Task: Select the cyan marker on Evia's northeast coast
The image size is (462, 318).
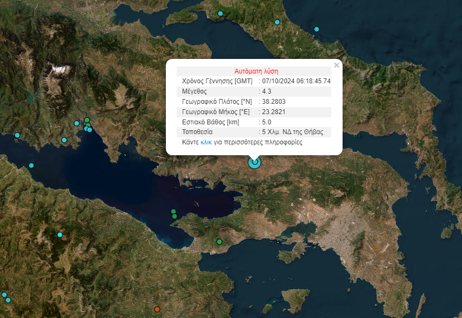Action: tap(277, 22)
